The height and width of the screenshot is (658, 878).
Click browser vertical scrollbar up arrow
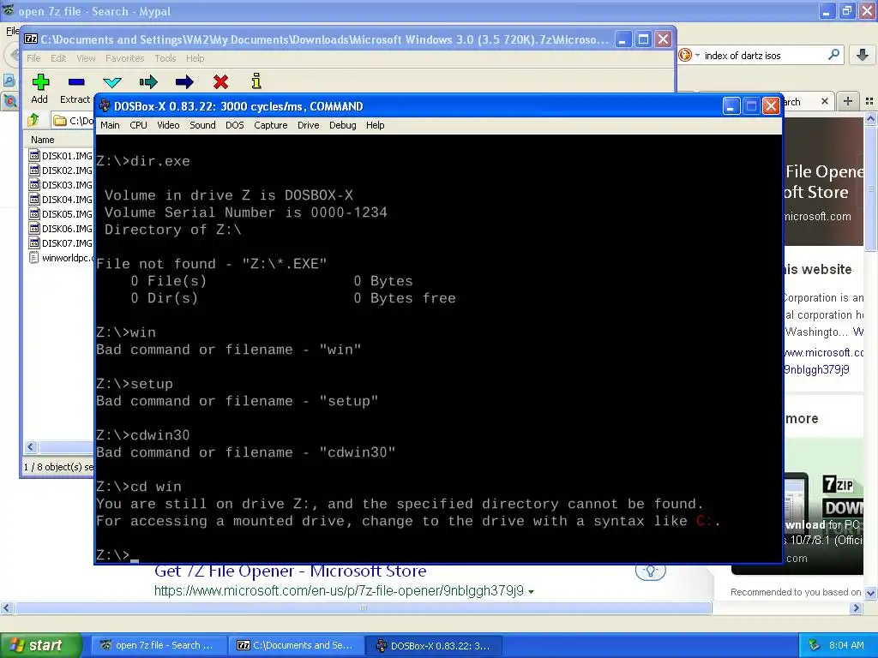(x=871, y=118)
